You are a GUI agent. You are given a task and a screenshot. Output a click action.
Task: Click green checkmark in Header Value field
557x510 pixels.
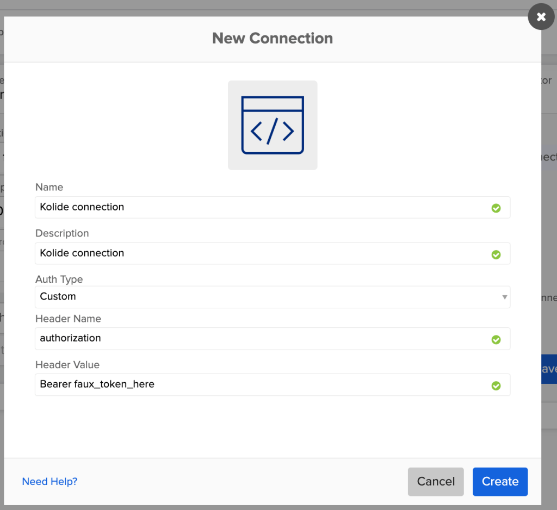[496, 385]
